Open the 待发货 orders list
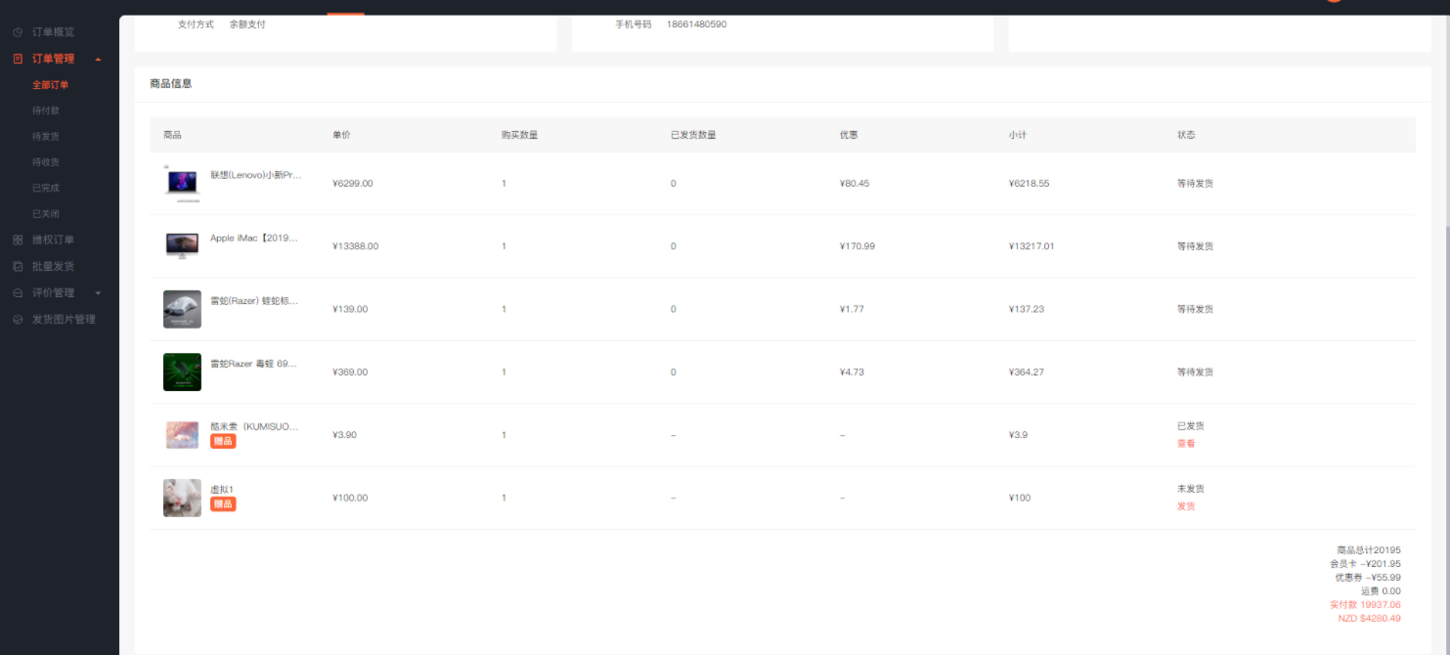Viewport: 1450px width, 655px height. coord(46,136)
